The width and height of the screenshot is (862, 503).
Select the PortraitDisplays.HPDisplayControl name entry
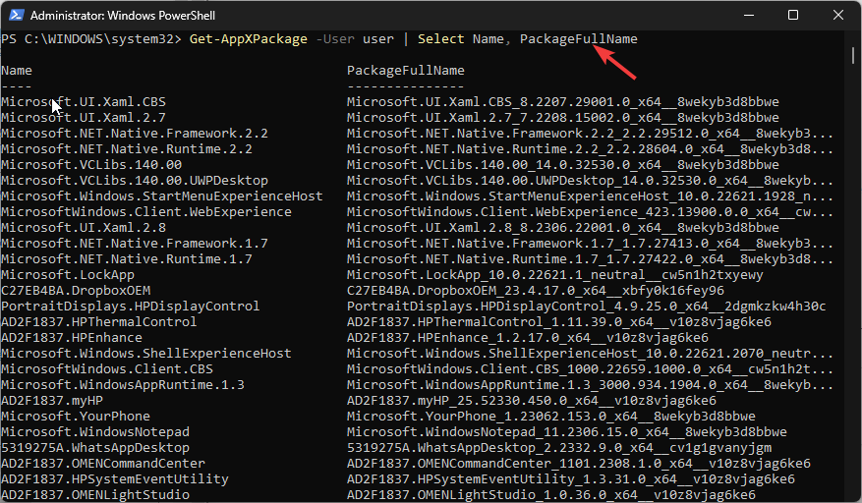click(x=131, y=307)
